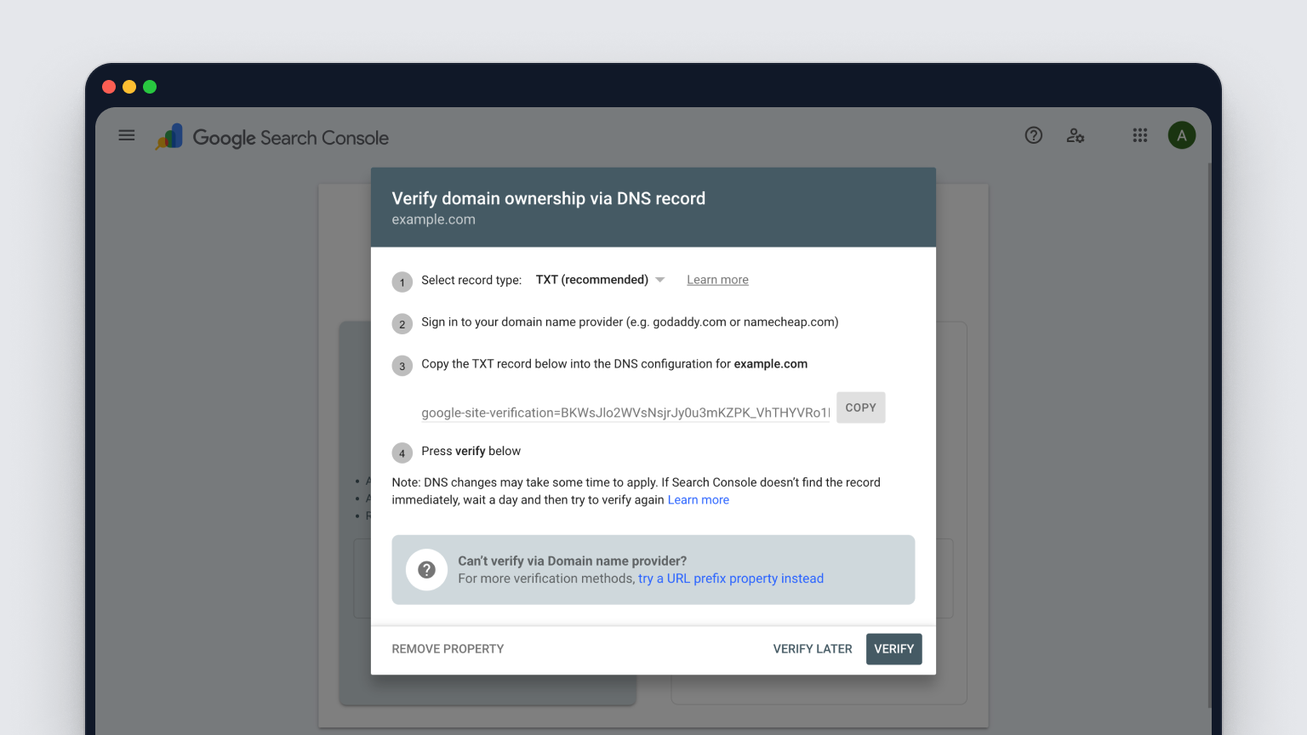Click try a URL prefix property instead

(730, 578)
